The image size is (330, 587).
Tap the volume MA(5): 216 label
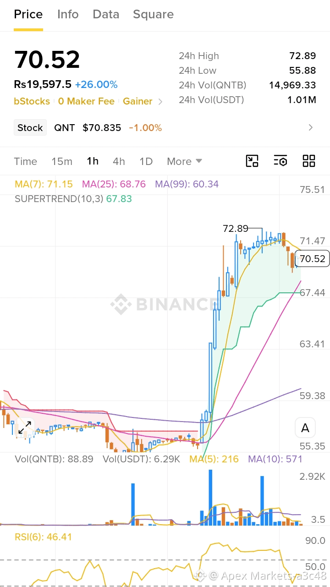click(214, 459)
